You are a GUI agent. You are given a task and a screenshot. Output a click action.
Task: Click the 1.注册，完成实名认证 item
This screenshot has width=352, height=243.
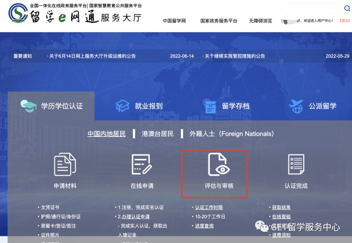point(140,207)
